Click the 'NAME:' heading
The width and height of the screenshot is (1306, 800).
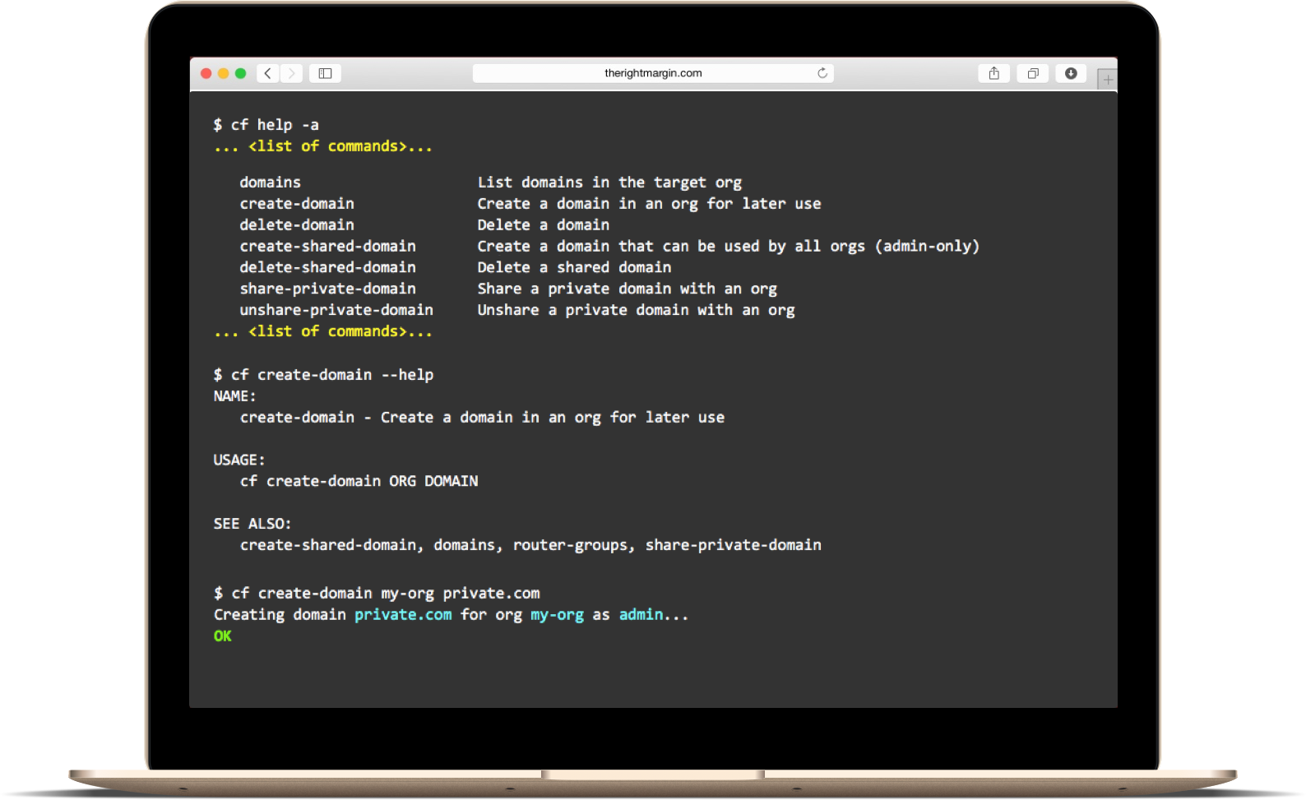[234, 396]
